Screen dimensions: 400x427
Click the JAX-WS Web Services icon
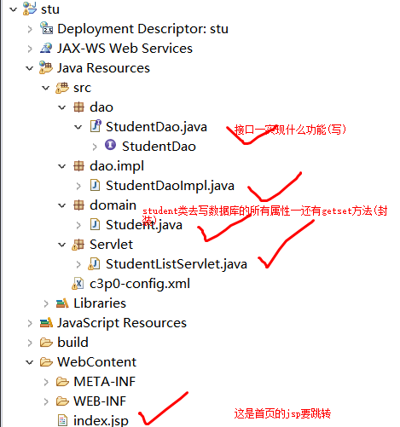click(46, 48)
